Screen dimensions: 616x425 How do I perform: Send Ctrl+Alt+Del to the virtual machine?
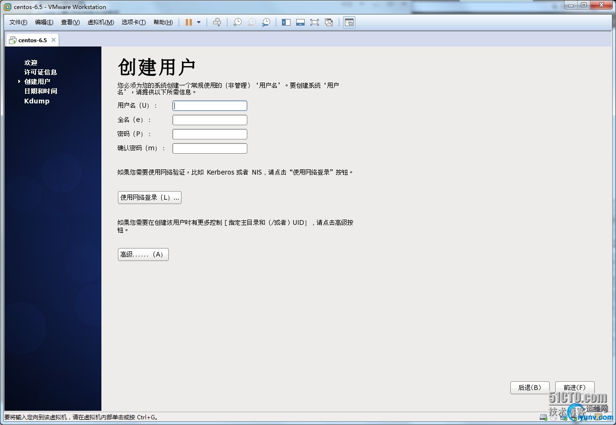pos(217,22)
